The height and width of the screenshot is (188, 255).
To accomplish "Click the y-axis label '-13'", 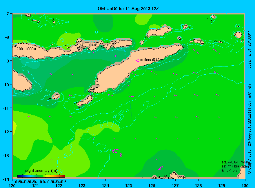I will (6, 155).
